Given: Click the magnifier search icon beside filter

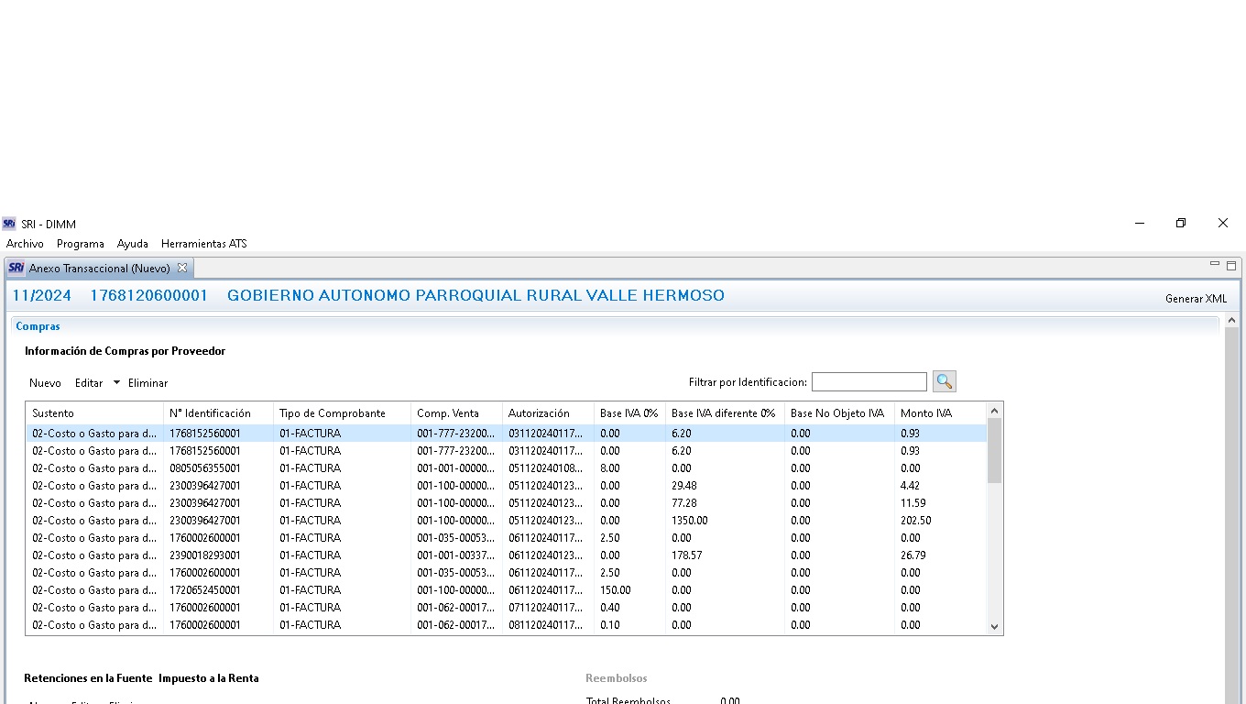Looking at the screenshot, I should tap(944, 381).
